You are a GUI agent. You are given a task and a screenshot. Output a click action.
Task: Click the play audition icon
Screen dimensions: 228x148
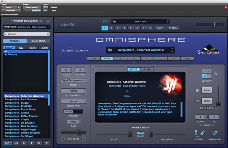click(x=47, y=143)
